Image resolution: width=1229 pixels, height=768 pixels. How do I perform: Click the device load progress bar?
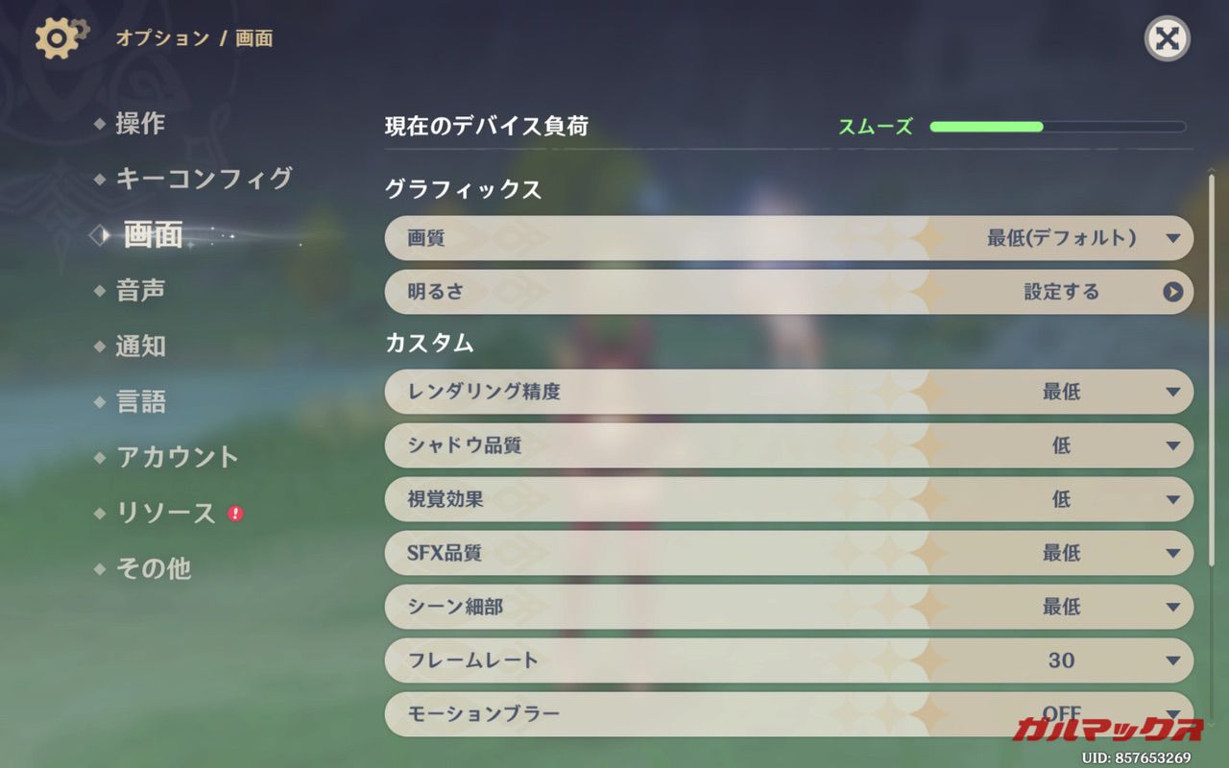(1057, 127)
